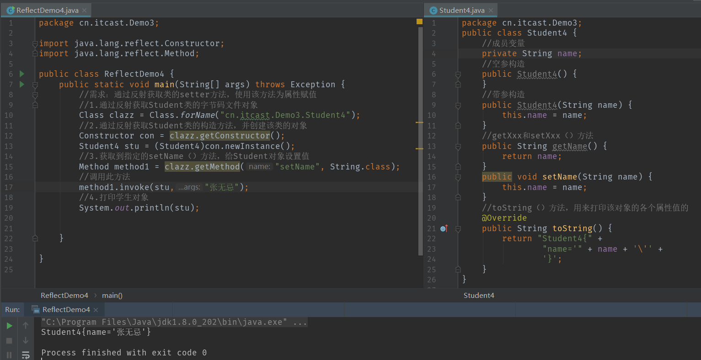Click the 'Run:' panel label
The width and height of the screenshot is (701, 360).
(x=12, y=310)
